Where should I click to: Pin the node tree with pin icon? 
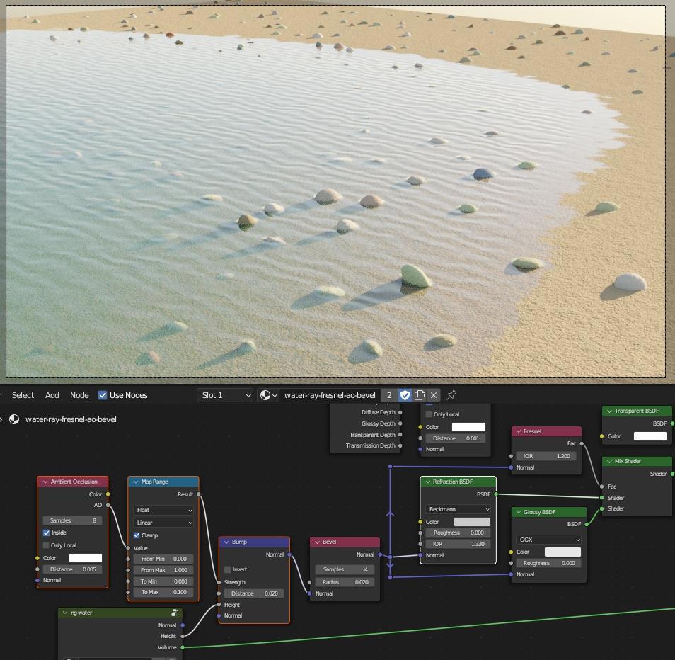(x=451, y=395)
